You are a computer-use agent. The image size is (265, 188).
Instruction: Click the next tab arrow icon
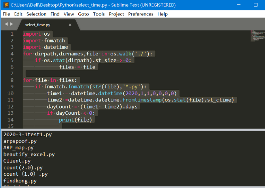click(x=11, y=24)
